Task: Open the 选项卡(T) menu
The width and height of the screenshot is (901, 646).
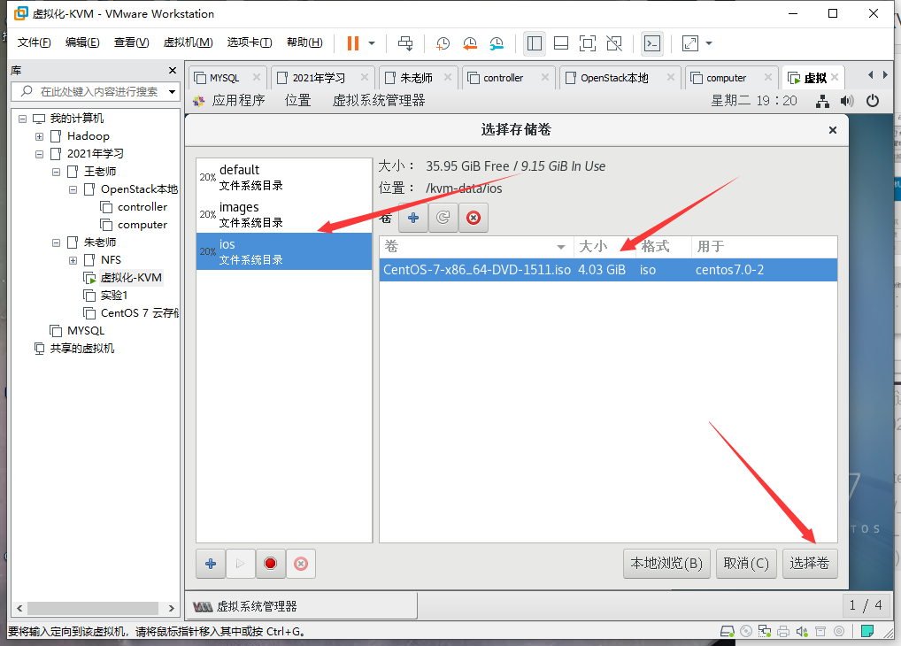Action: (250, 42)
